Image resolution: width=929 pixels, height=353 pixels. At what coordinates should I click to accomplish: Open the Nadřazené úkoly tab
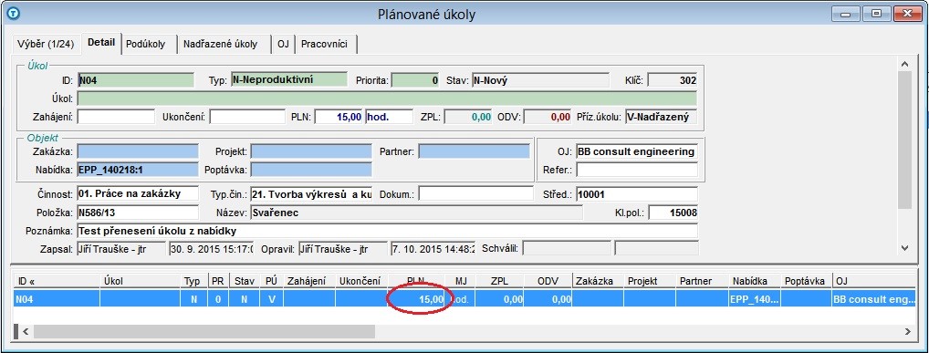221,45
